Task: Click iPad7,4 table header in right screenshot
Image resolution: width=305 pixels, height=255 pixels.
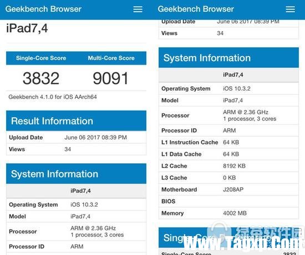Action: [233, 75]
